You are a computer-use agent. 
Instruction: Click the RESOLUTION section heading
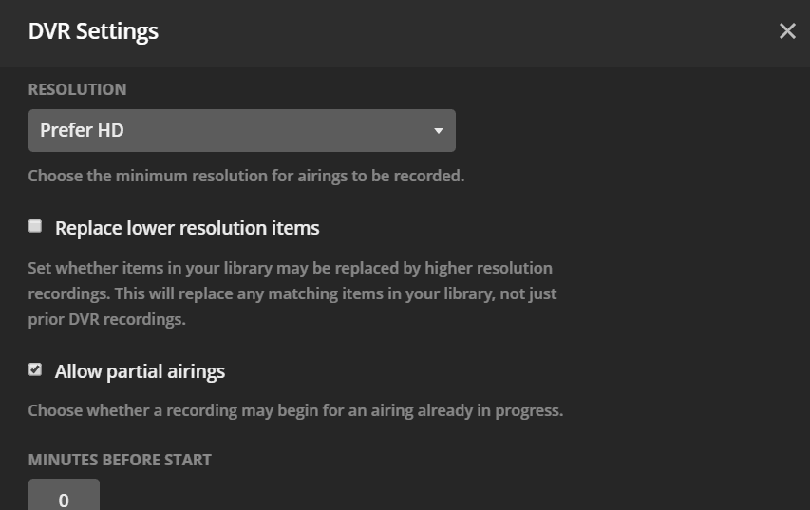[x=77, y=89]
